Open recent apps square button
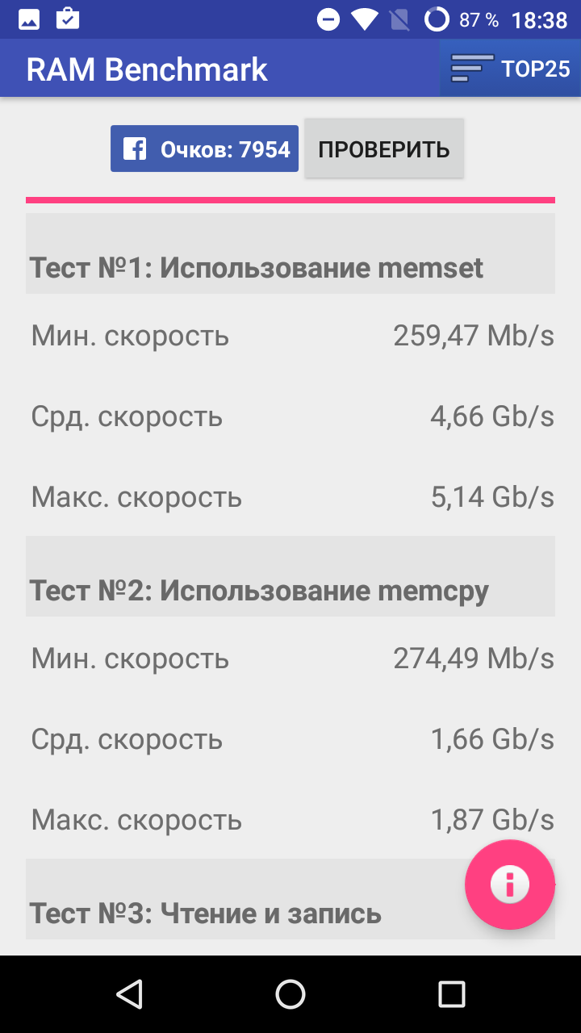This screenshot has height=1033, width=581. (x=452, y=994)
